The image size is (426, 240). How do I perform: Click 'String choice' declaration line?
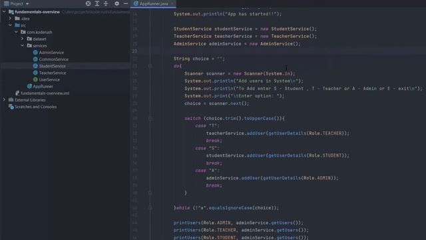point(200,59)
